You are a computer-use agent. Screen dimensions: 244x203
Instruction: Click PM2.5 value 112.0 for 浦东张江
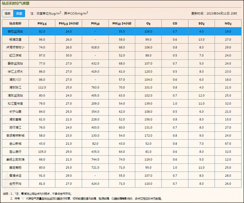42,87
